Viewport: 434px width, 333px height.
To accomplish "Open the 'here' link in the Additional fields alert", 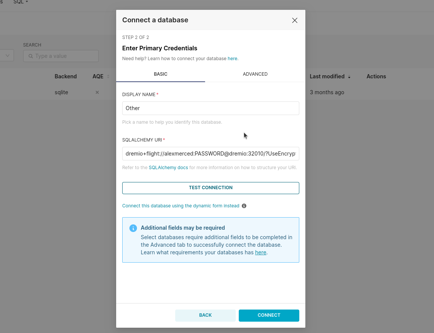I will (260, 252).
